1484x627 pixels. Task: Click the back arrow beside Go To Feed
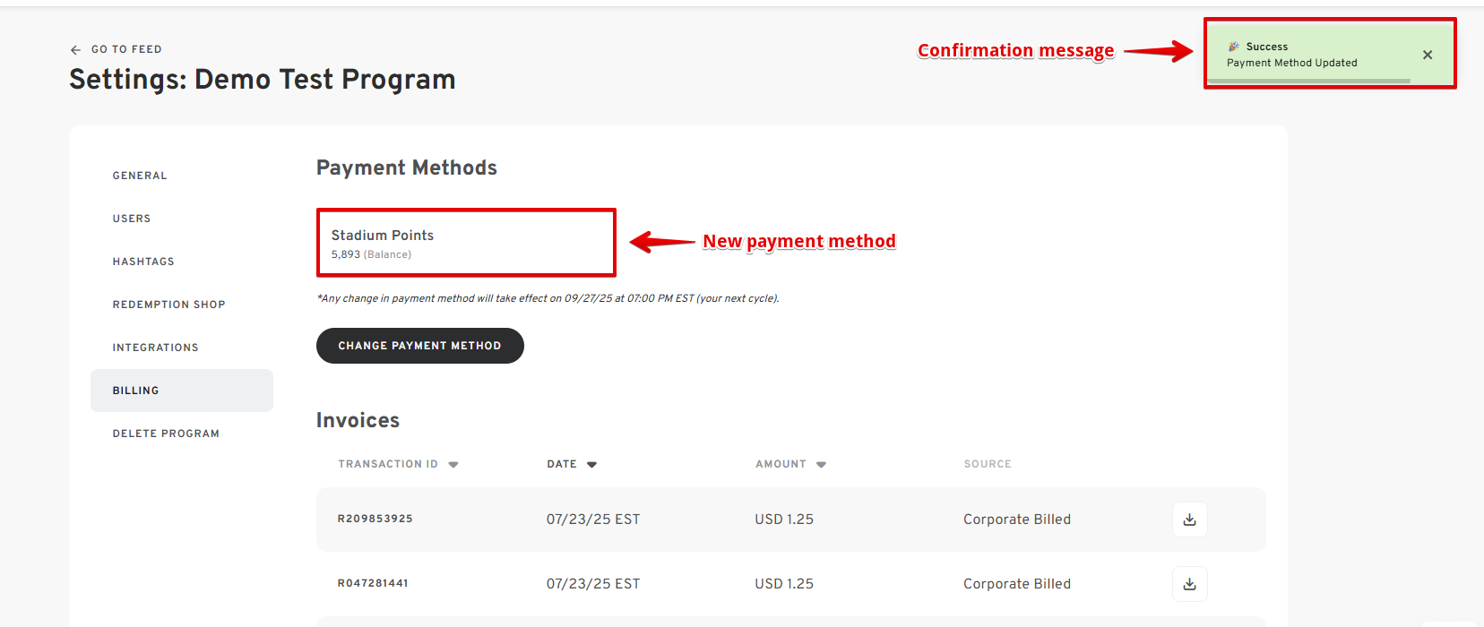point(75,50)
